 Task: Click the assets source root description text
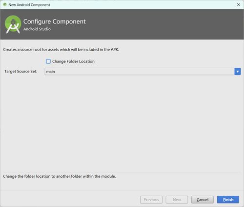[x=61, y=50]
